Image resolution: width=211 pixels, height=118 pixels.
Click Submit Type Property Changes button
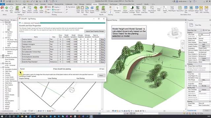95,31
